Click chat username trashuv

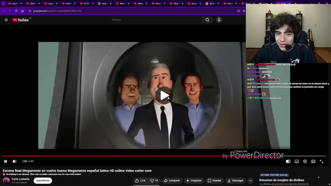tap(259, 84)
